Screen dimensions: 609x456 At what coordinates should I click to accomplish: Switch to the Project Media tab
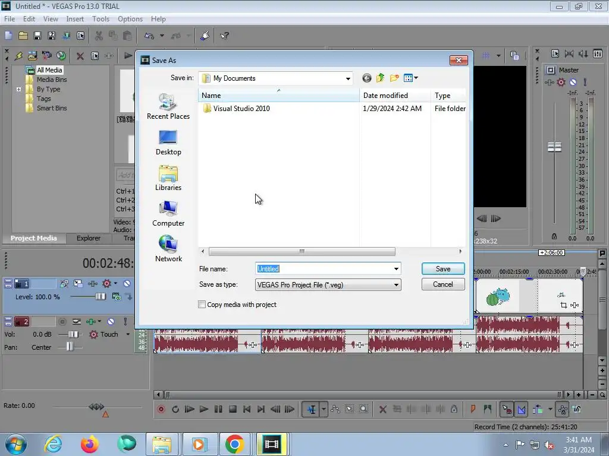pos(33,238)
